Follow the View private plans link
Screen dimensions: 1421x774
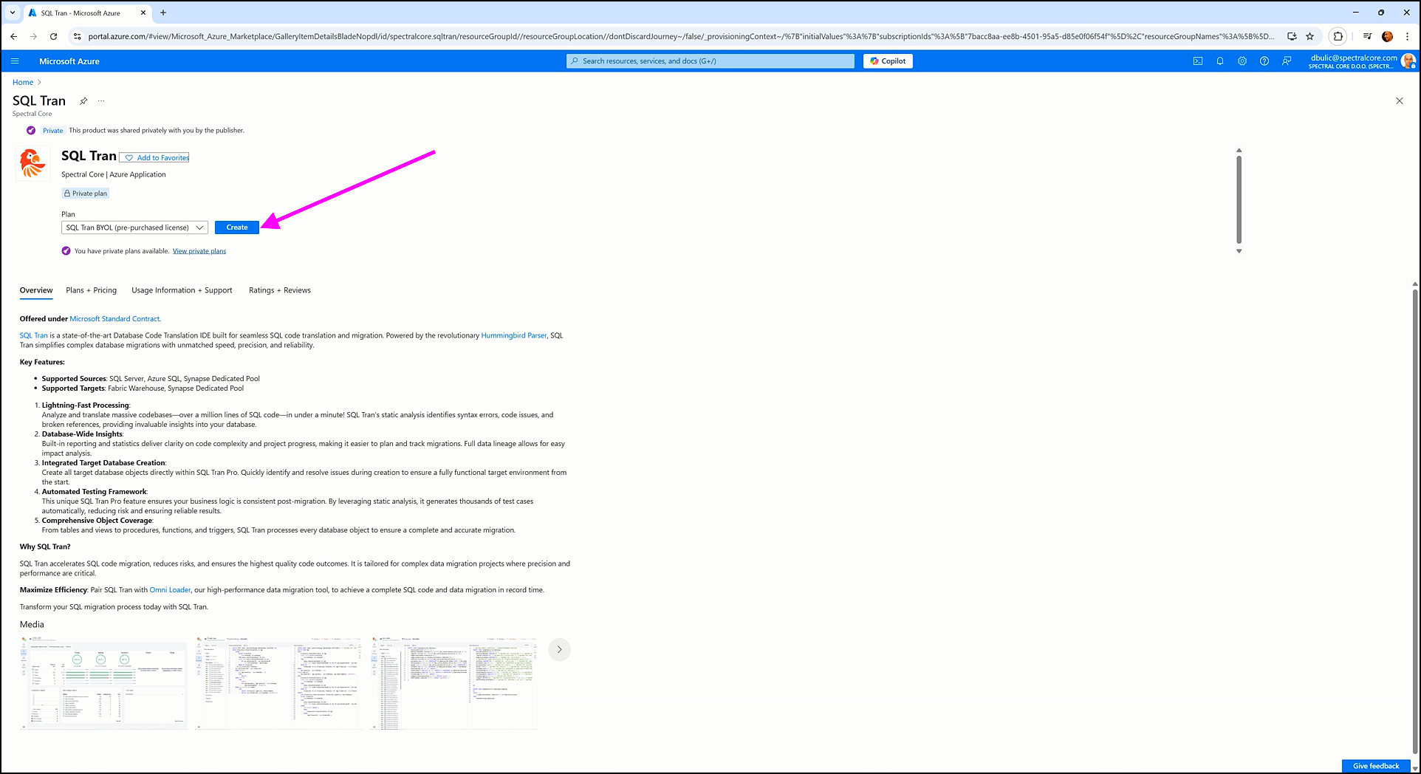[x=199, y=251]
